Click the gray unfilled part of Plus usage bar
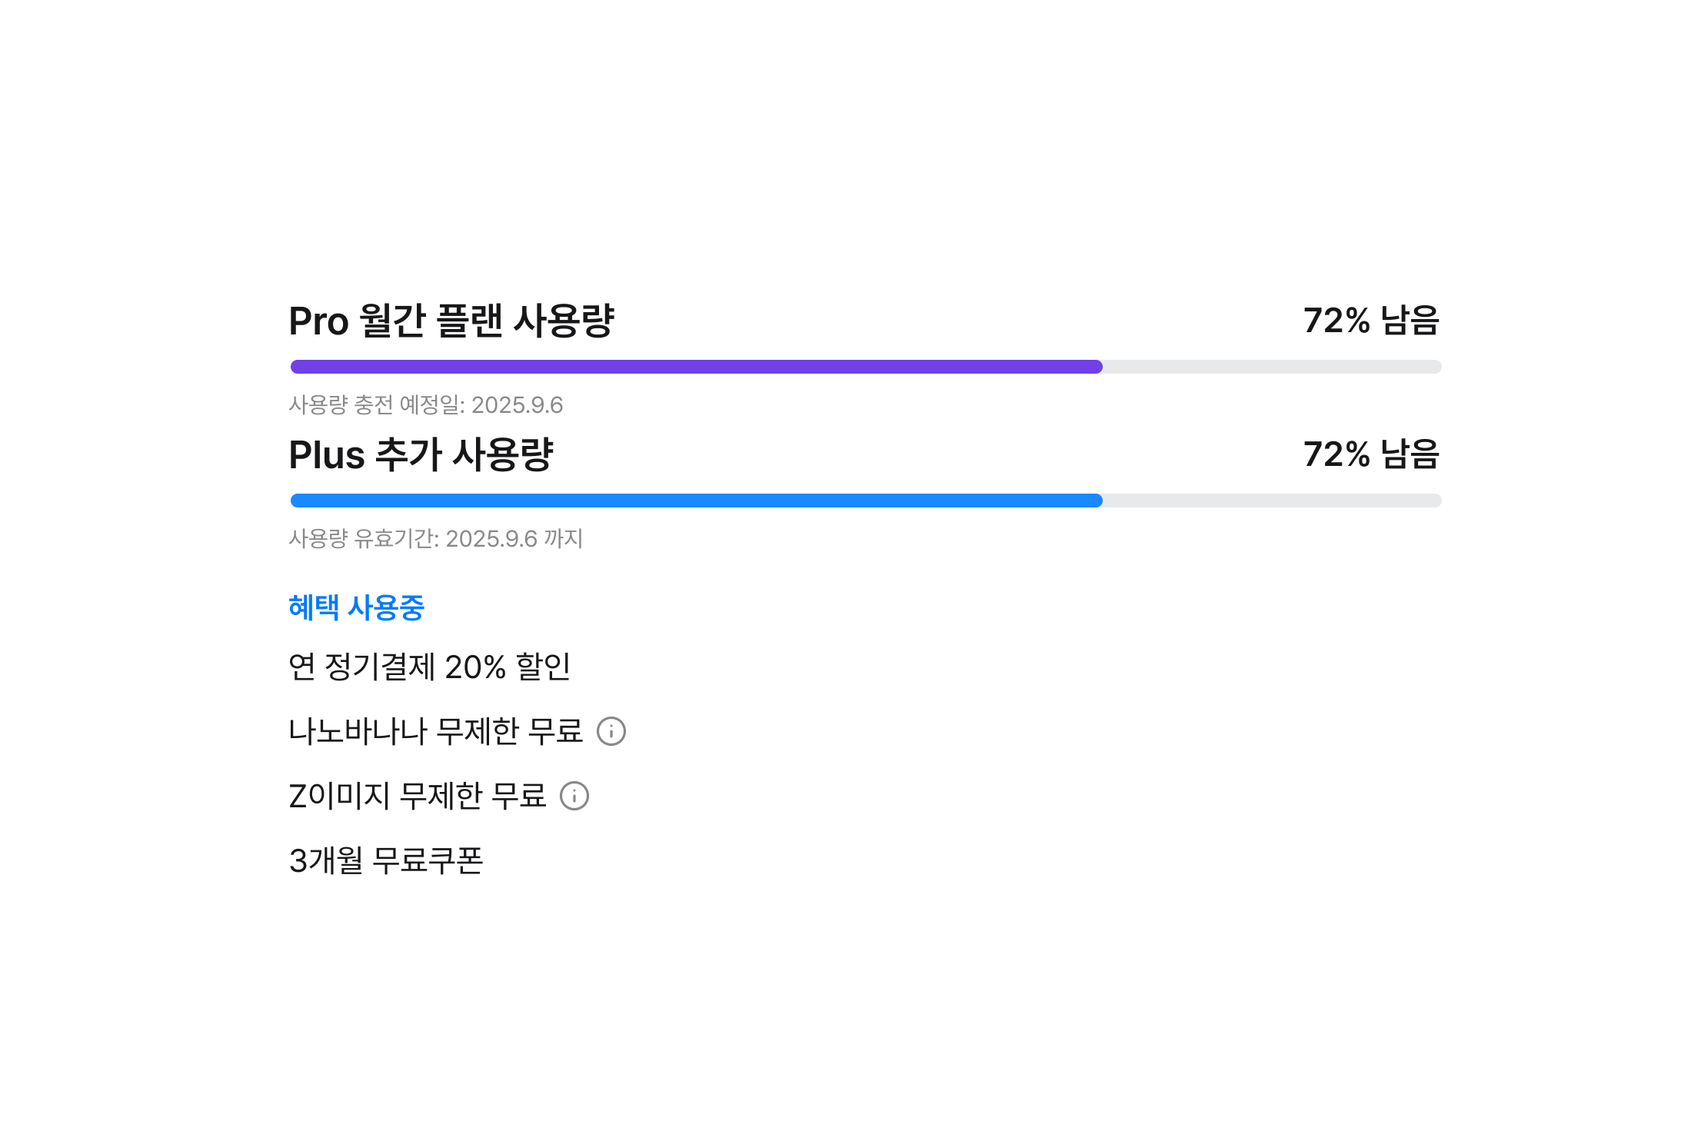The width and height of the screenshot is (1691, 1121). 1272,501
